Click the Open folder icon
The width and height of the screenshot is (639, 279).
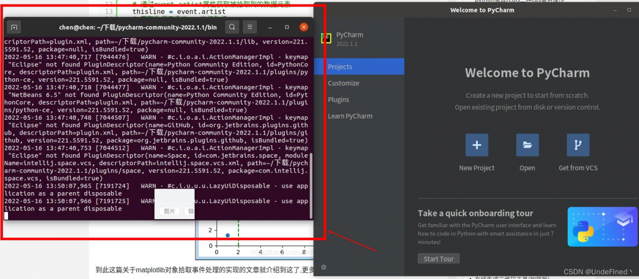pyautogui.click(x=527, y=145)
